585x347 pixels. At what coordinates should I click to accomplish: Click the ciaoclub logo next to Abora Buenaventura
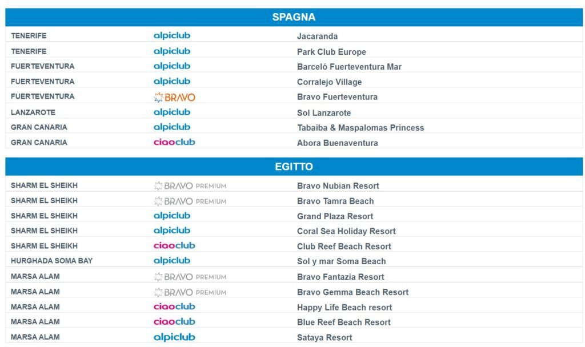(174, 142)
